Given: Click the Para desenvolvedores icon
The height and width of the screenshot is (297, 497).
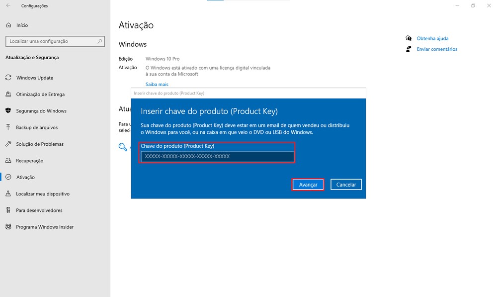Looking at the screenshot, I should pos(8,210).
